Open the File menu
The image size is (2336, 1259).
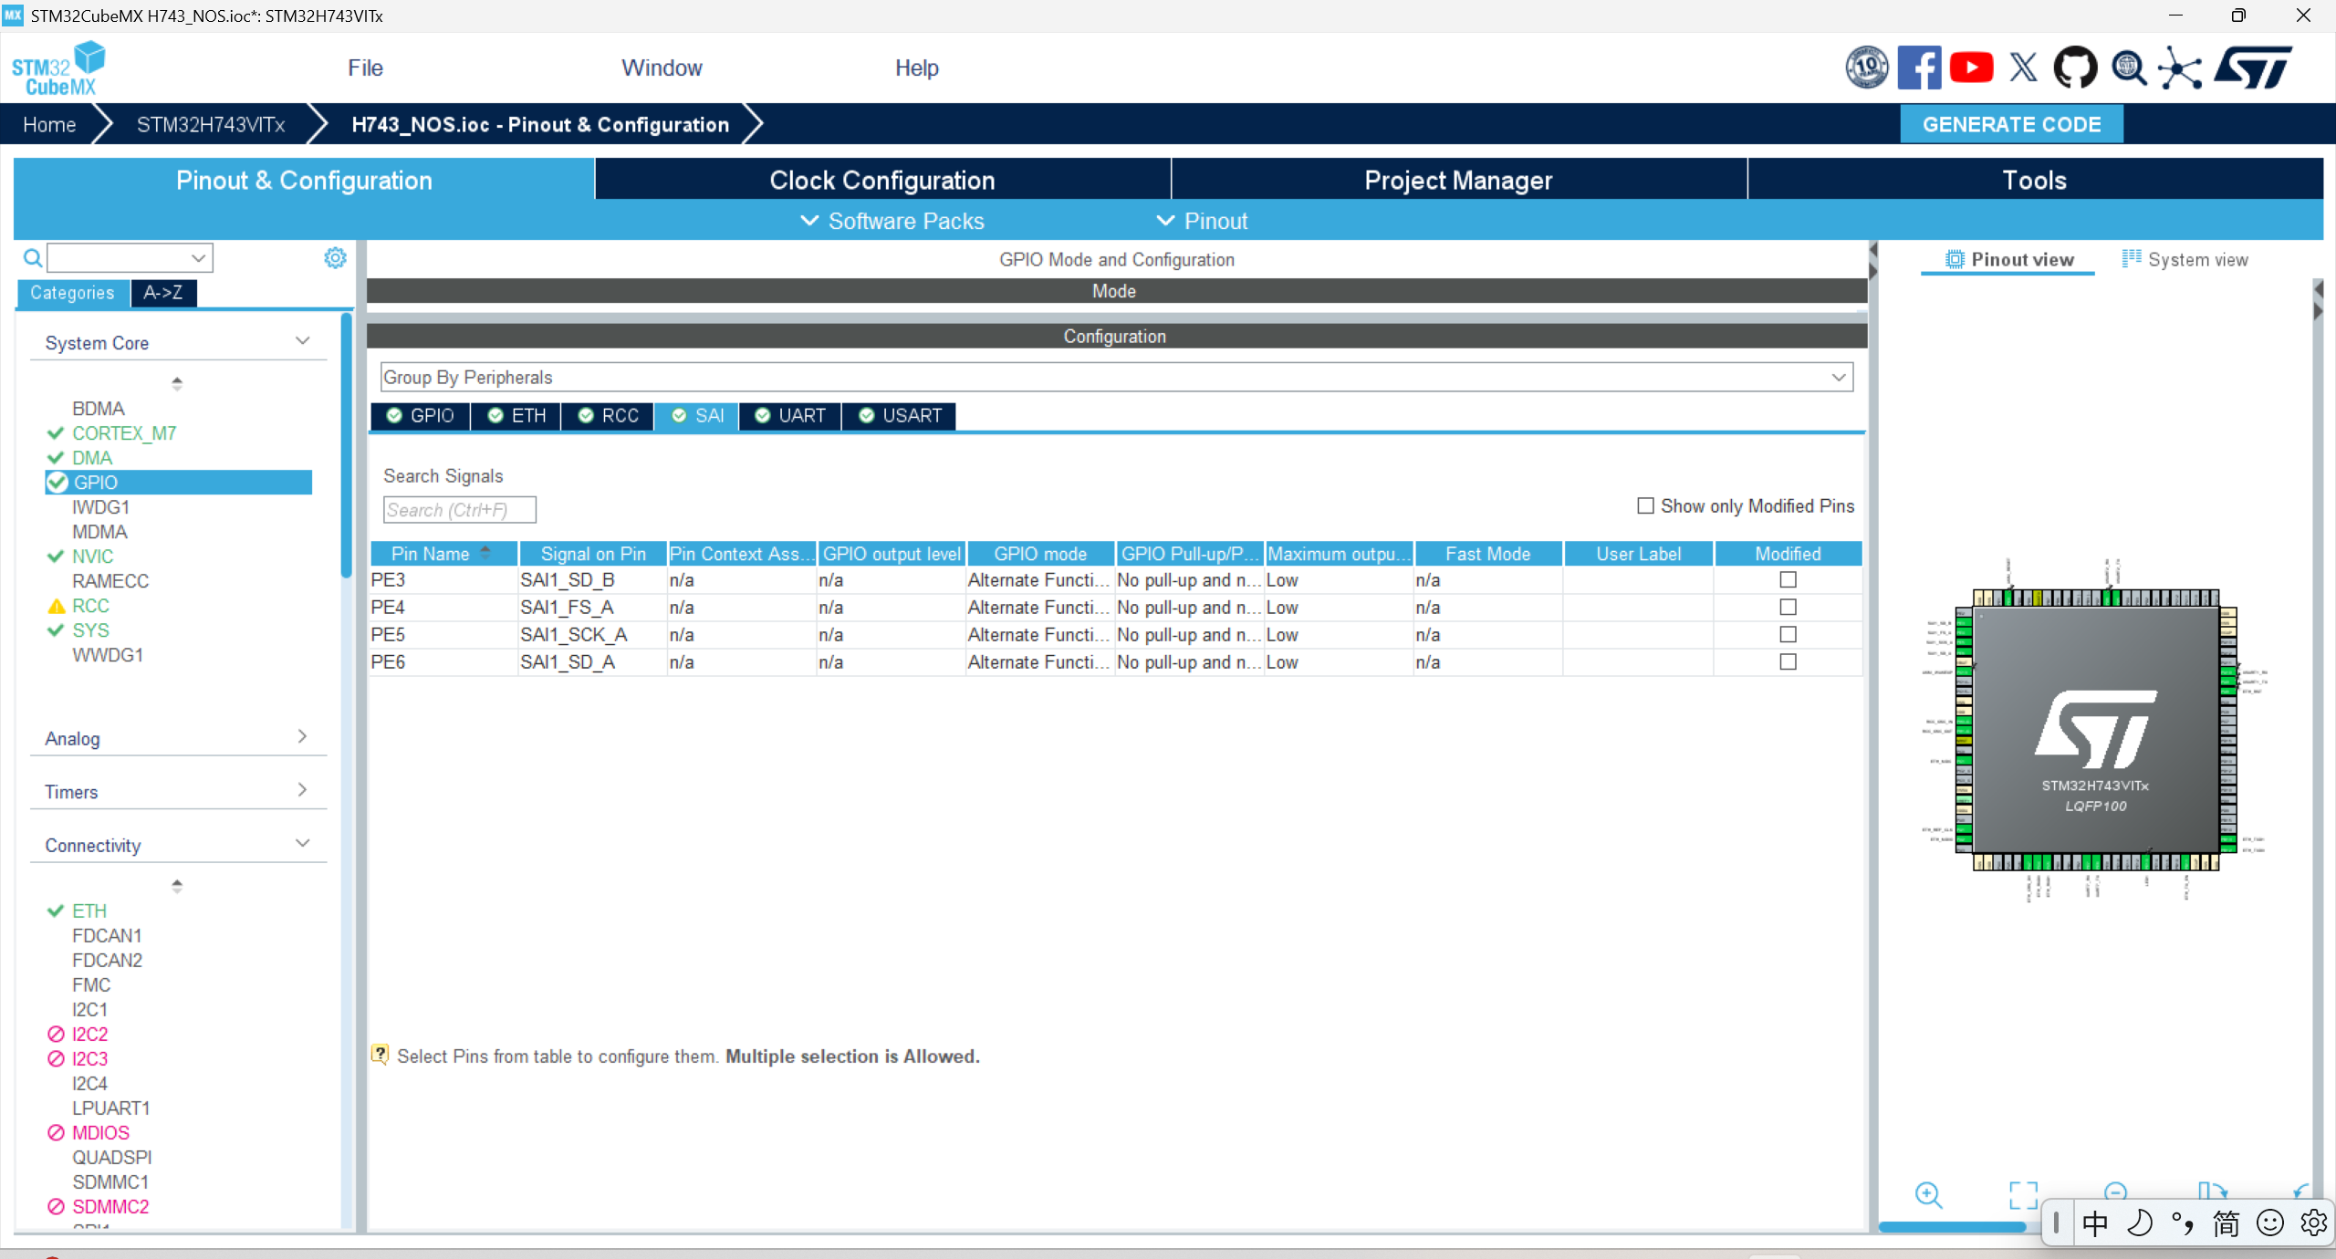point(365,68)
